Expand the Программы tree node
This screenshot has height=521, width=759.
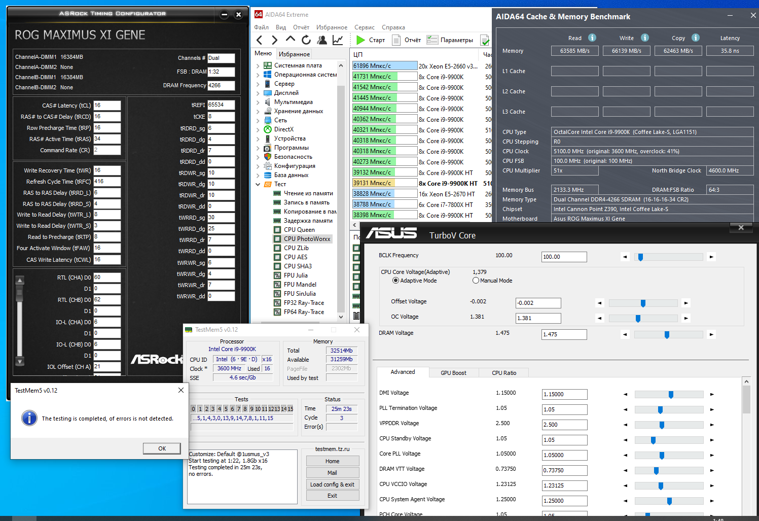258,148
